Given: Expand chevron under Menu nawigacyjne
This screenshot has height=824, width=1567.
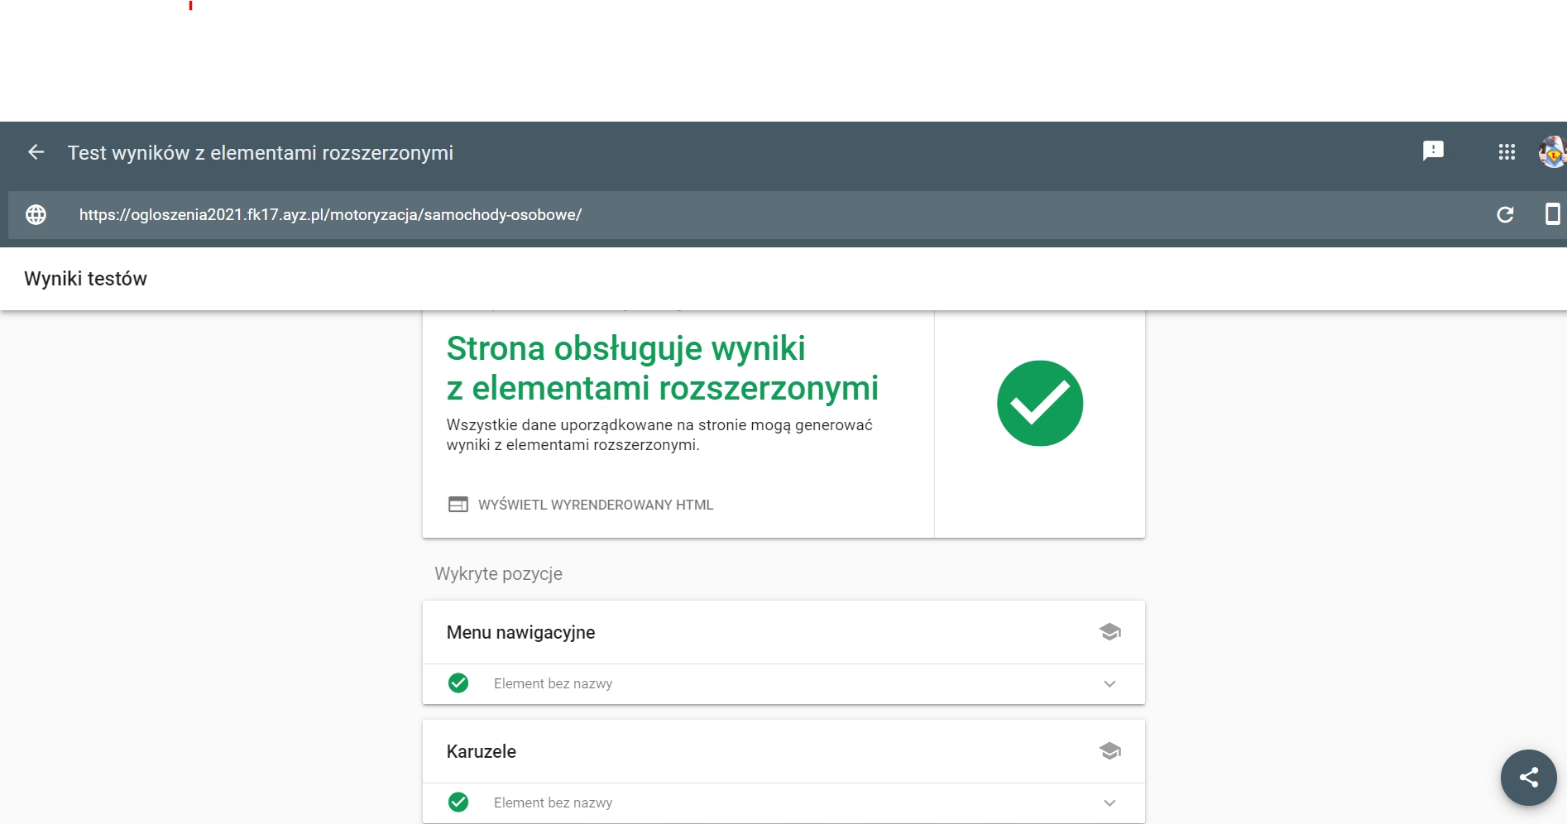Looking at the screenshot, I should pos(1109,684).
